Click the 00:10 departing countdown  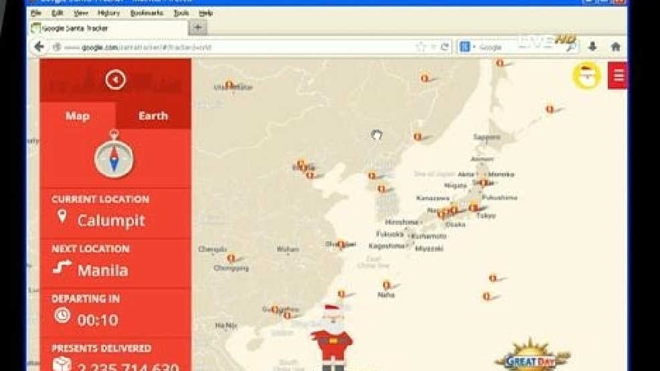point(98,321)
